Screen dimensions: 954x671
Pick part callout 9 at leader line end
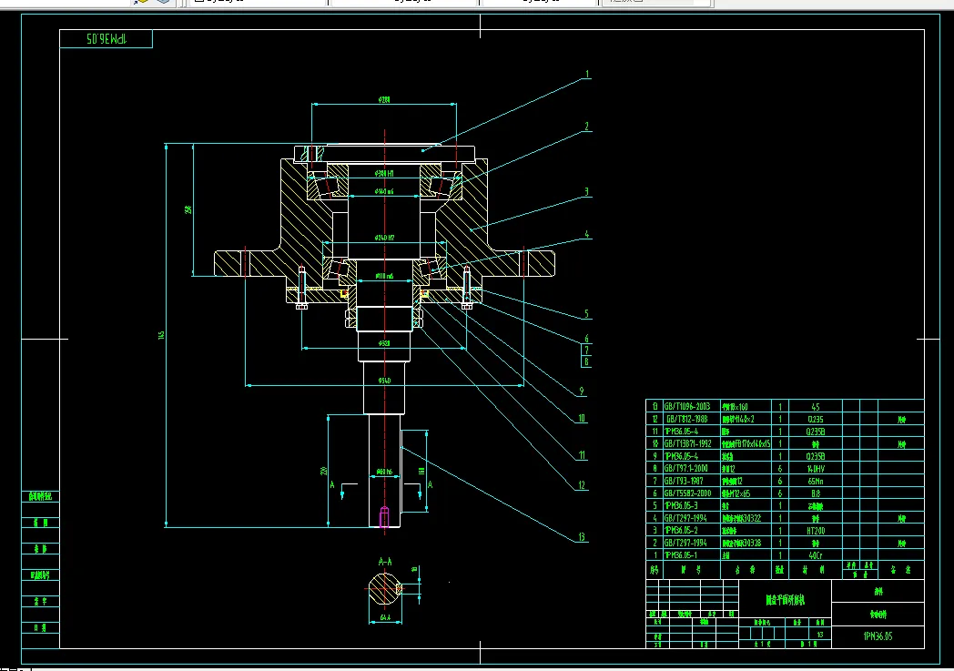pos(582,391)
